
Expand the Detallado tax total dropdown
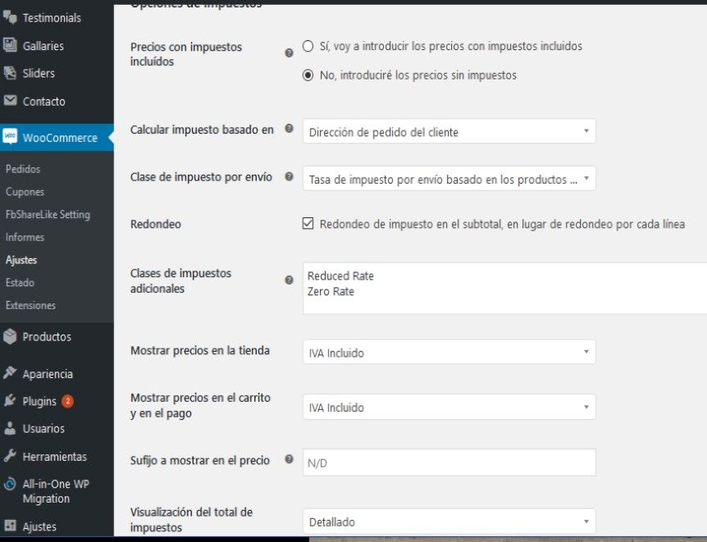click(x=449, y=522)
